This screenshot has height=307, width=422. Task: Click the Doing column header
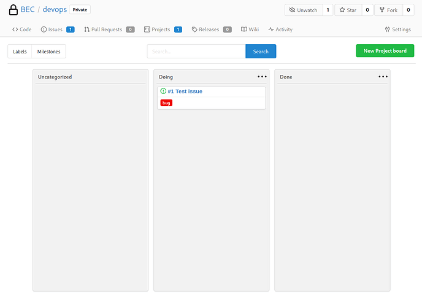(166, 77)
